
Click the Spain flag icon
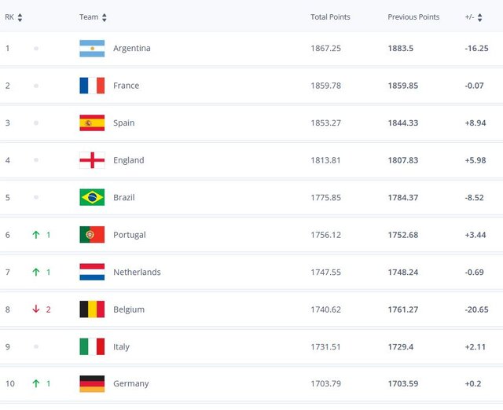[x=92, y=123]
